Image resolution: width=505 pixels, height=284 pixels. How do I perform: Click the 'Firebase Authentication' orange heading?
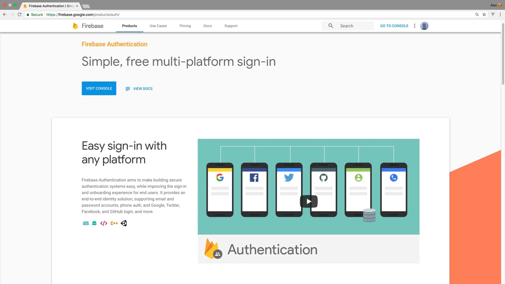coord(114,44)
